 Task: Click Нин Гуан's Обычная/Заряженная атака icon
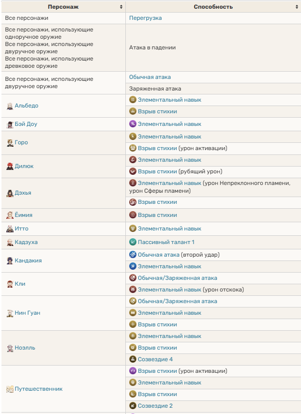pos(133,301)
